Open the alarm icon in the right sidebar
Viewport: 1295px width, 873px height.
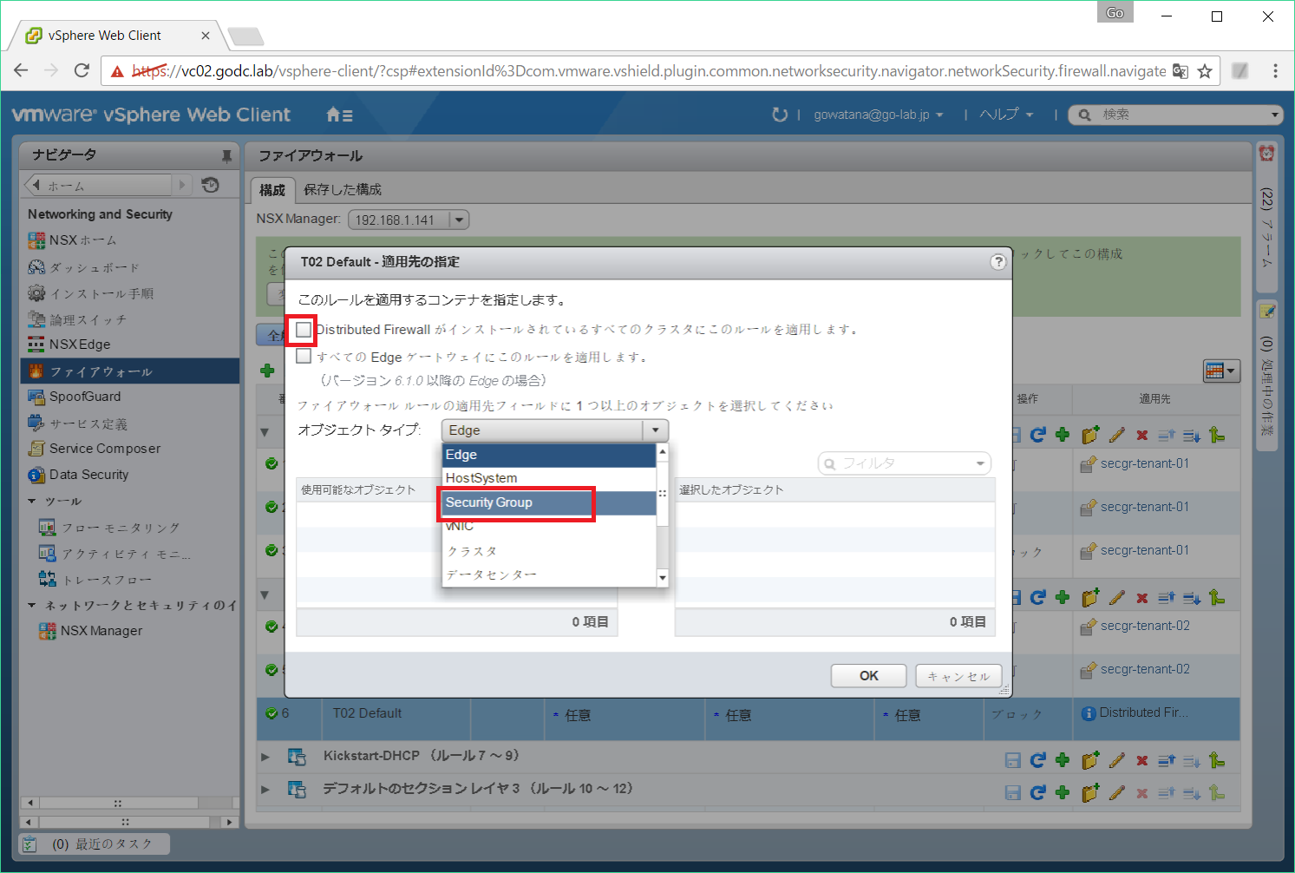(x=1267, y=154)
